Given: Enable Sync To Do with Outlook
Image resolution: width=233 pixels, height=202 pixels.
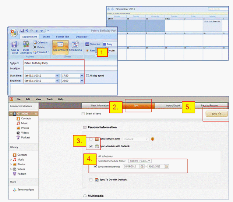Looking at the screenshot, I should 91,180.
